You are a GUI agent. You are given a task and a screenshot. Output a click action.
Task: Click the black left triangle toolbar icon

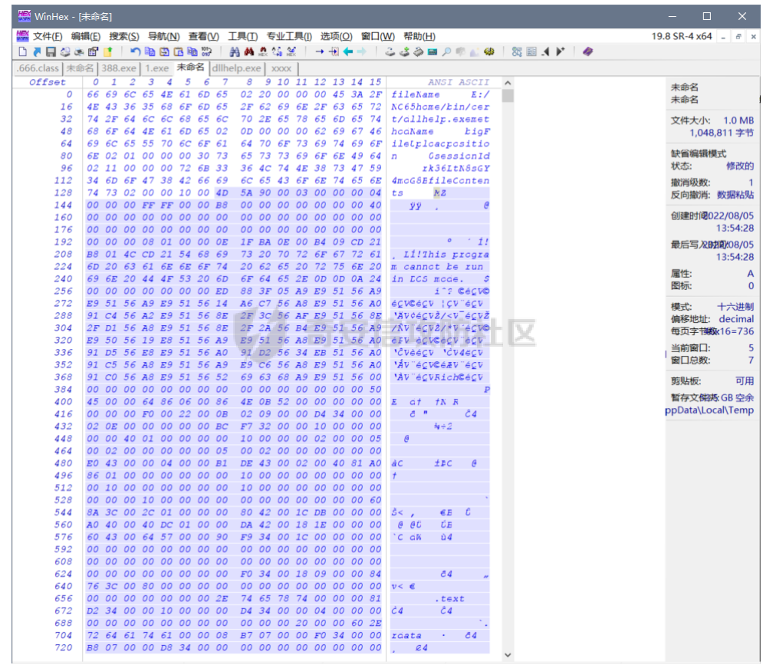pos(545,51)
